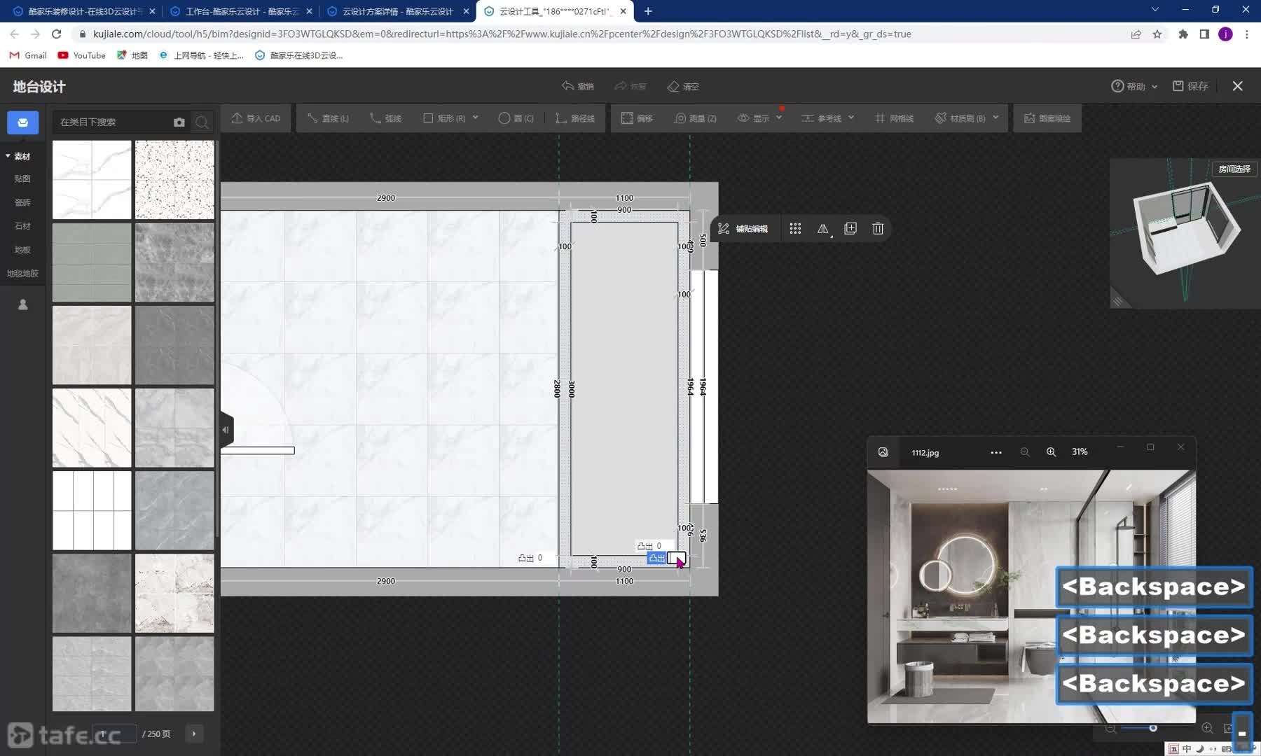The image size is (1261, 756).
Task: Select the material brush 材质刷(B) tool
Action: [960, 118]
